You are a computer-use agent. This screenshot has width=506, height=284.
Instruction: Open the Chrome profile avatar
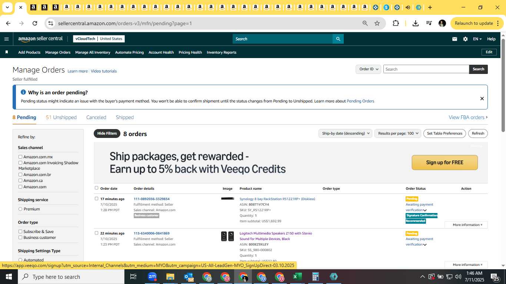coord(442,23)
